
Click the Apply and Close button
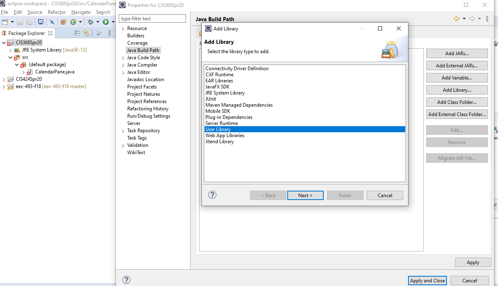click(427, 280)
